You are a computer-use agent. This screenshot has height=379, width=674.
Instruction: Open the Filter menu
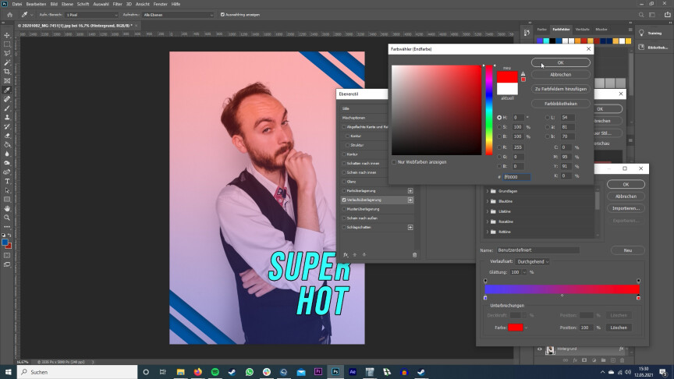118,4
